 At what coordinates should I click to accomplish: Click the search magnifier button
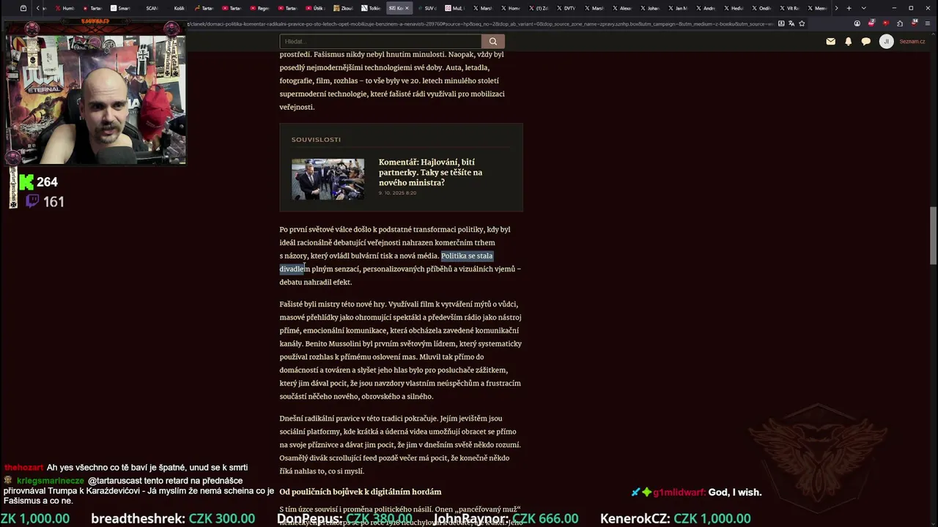click(x=493, y=42)
